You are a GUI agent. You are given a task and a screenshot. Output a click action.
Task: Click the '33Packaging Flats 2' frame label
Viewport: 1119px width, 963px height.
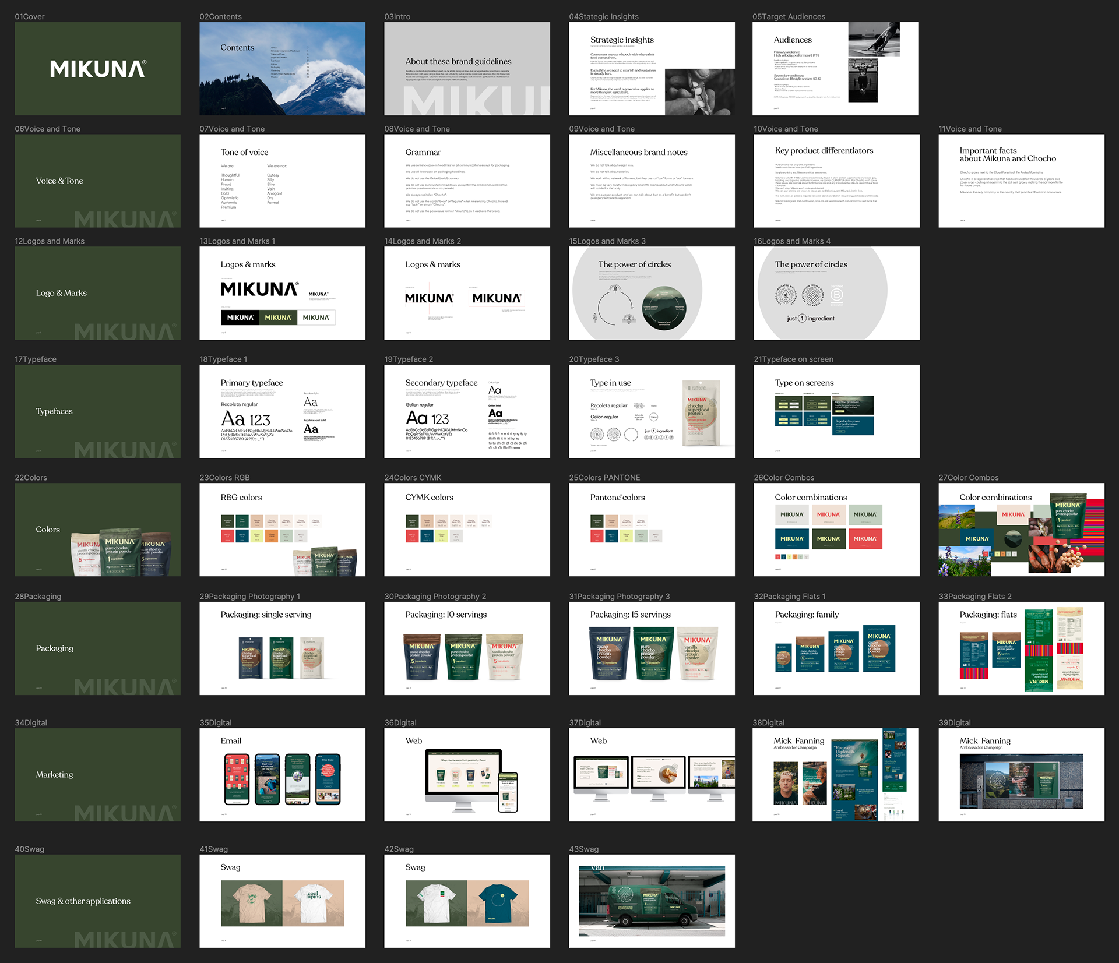coord(975,596)
